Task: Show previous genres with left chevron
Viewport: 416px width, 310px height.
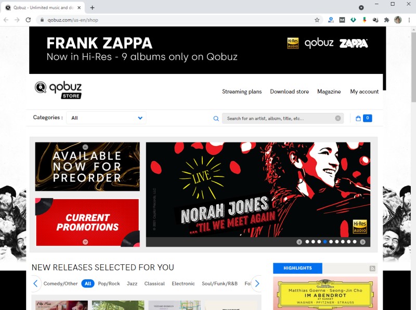Action: [36, 283]
